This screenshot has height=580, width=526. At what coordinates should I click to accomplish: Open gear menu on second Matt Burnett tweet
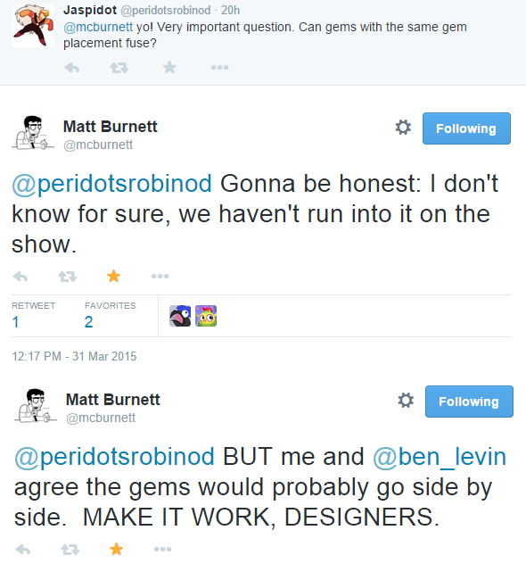406,401
